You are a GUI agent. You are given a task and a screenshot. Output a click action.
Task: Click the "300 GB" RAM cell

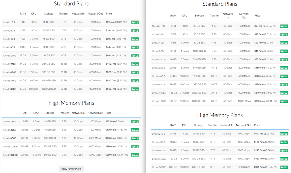(173, 167)
